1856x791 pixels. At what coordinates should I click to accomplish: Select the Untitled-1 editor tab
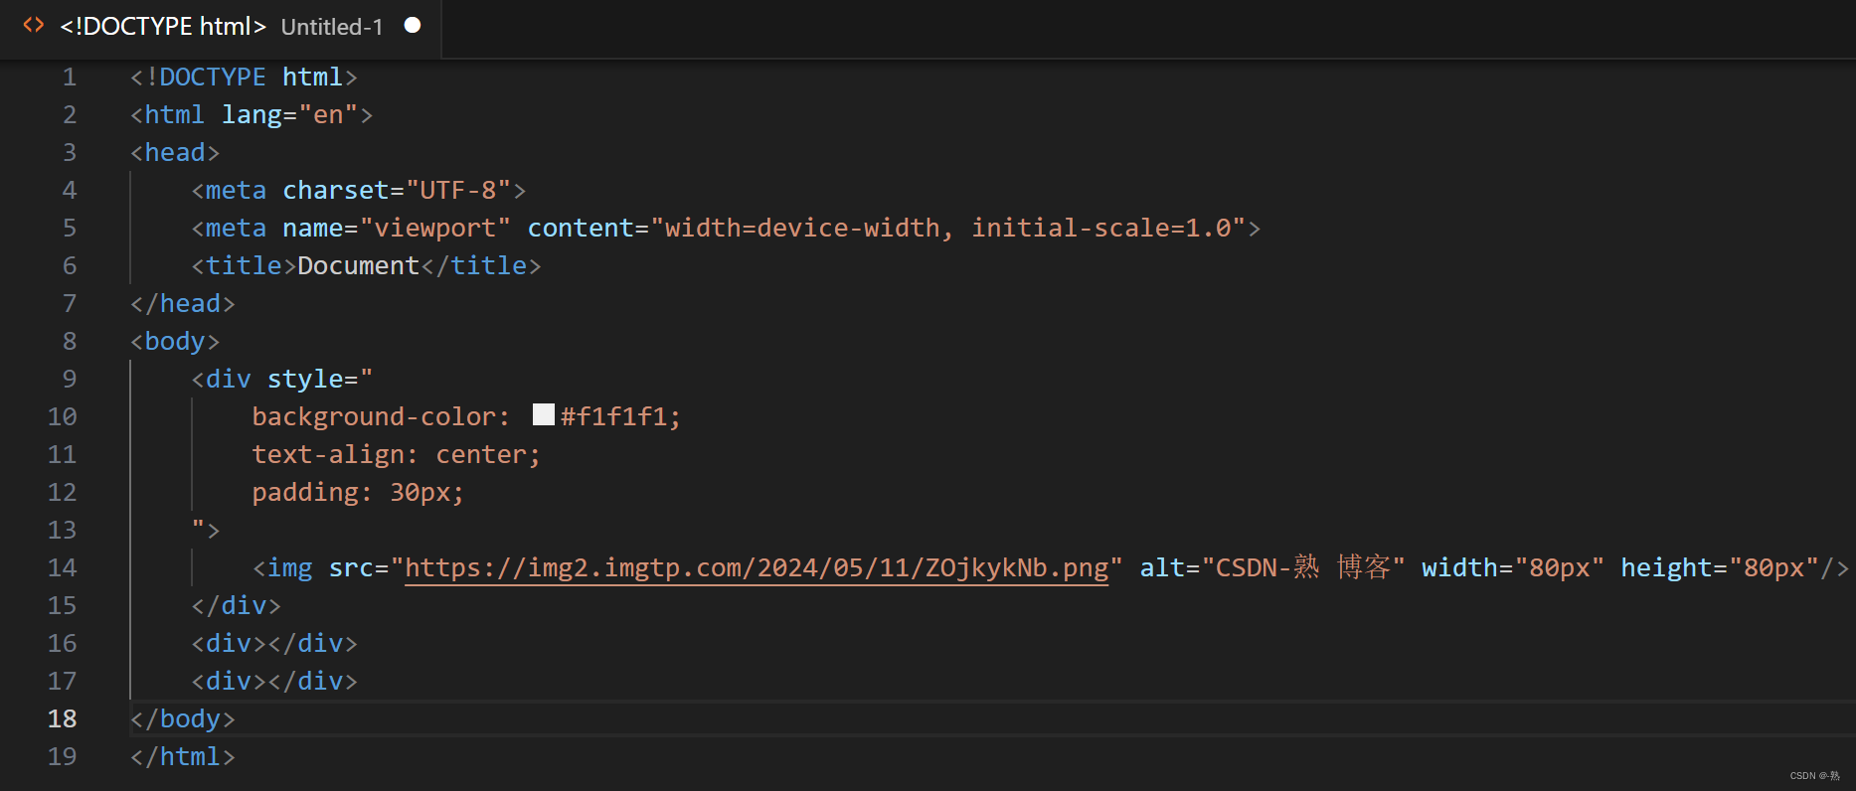[x=221, y=27]
